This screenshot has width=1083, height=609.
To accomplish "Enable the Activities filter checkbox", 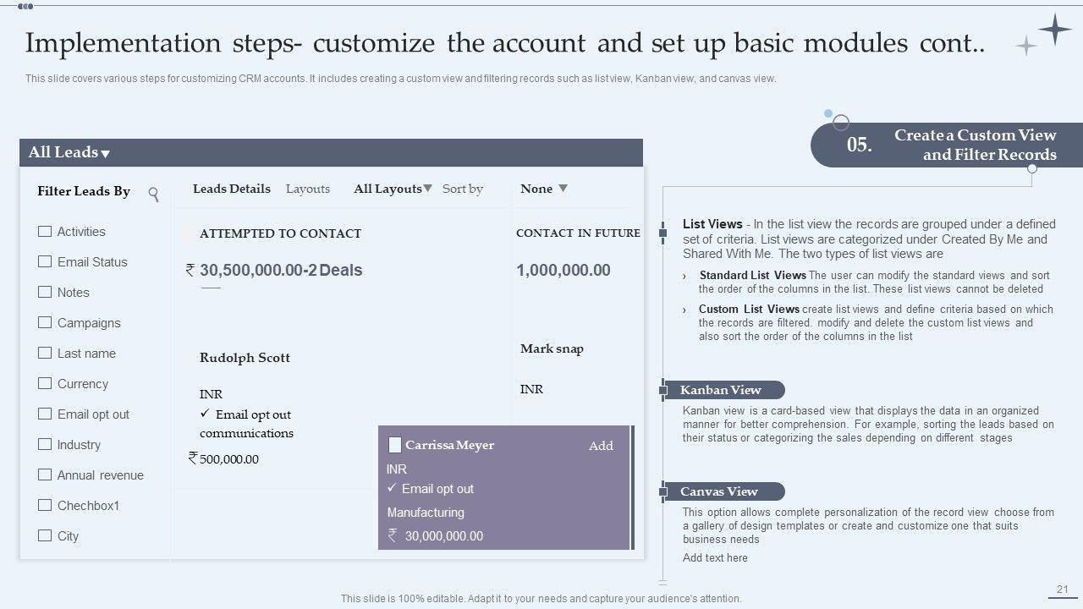I will pos(45,231).
